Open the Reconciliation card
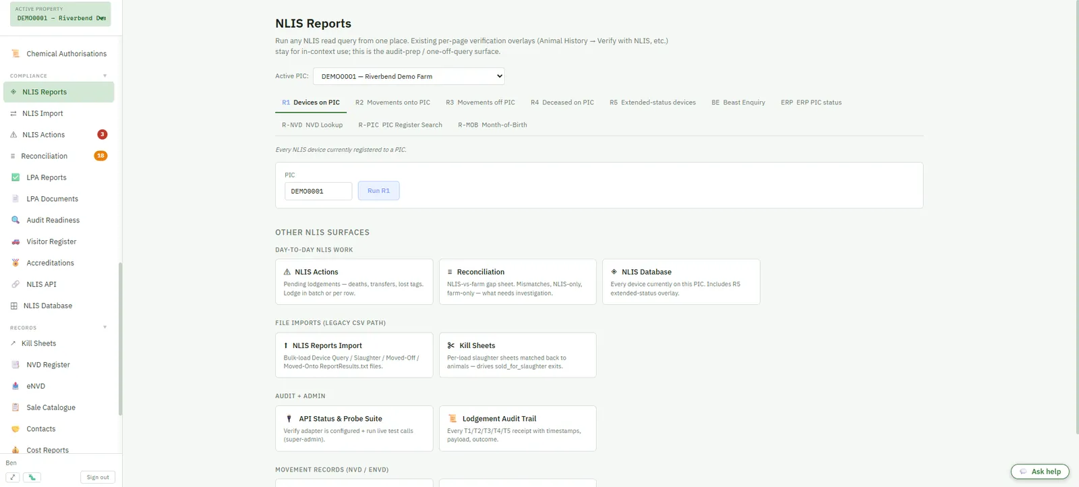The image size is (1079, 487). point(518,282)
